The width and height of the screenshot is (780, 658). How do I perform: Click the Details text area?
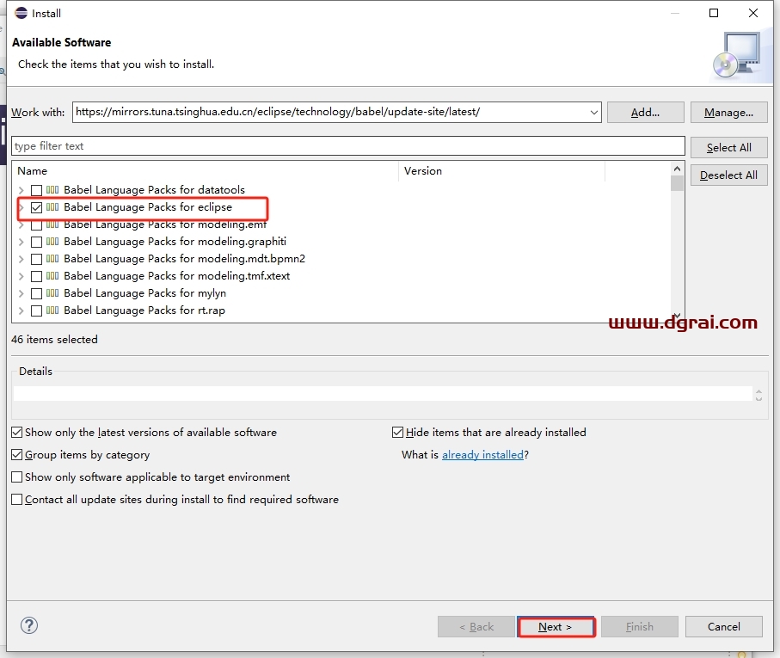coord(383,393)
